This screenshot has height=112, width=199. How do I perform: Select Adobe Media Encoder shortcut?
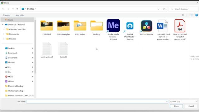click(x=113, y=30)
